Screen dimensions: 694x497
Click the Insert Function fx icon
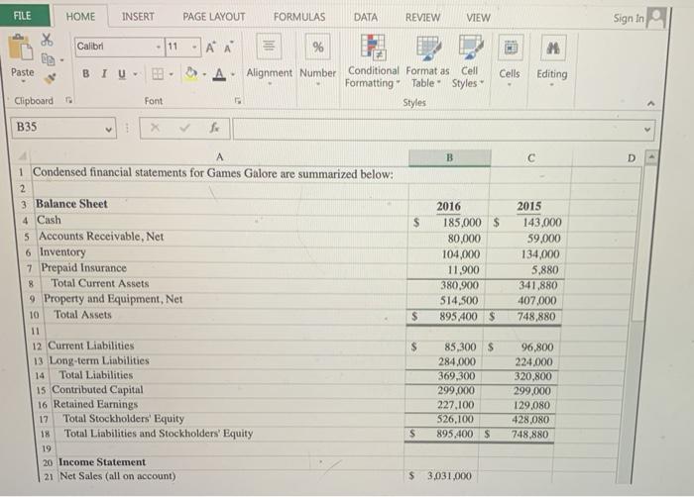(214, 128)
